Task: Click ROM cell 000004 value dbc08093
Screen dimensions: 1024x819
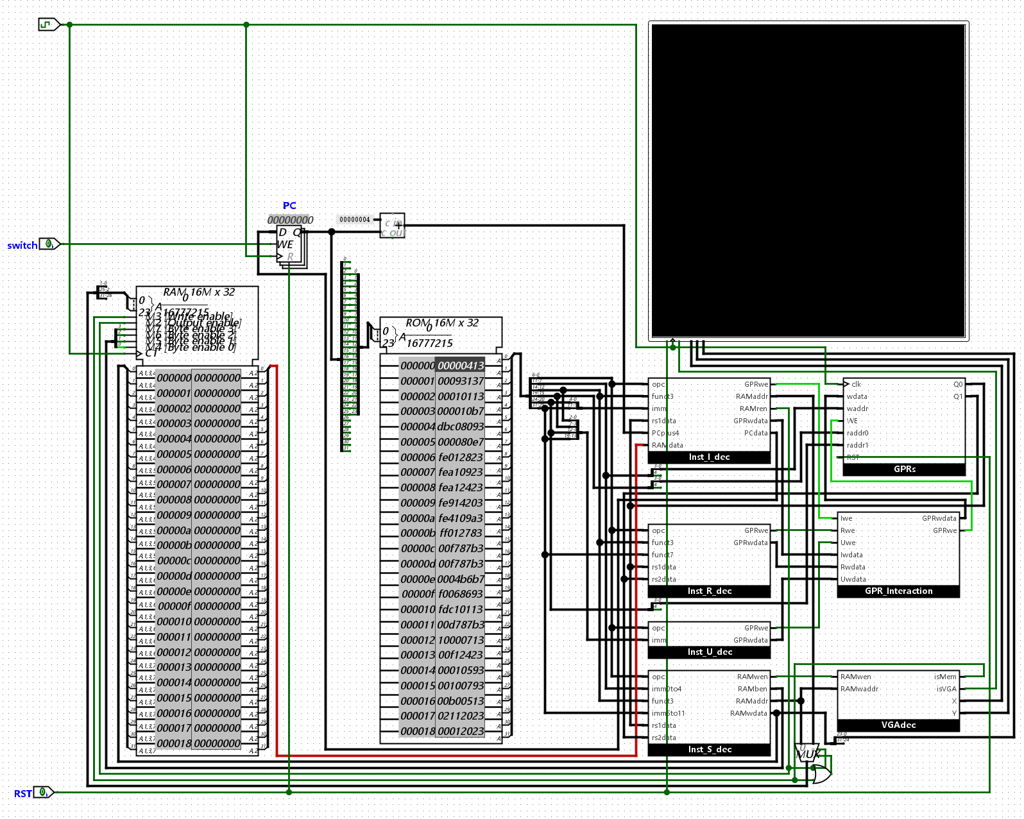Action: click(461, 426)
